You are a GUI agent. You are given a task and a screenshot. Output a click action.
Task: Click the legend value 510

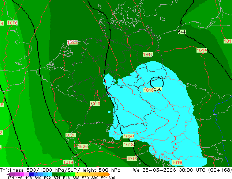(38, 178)
